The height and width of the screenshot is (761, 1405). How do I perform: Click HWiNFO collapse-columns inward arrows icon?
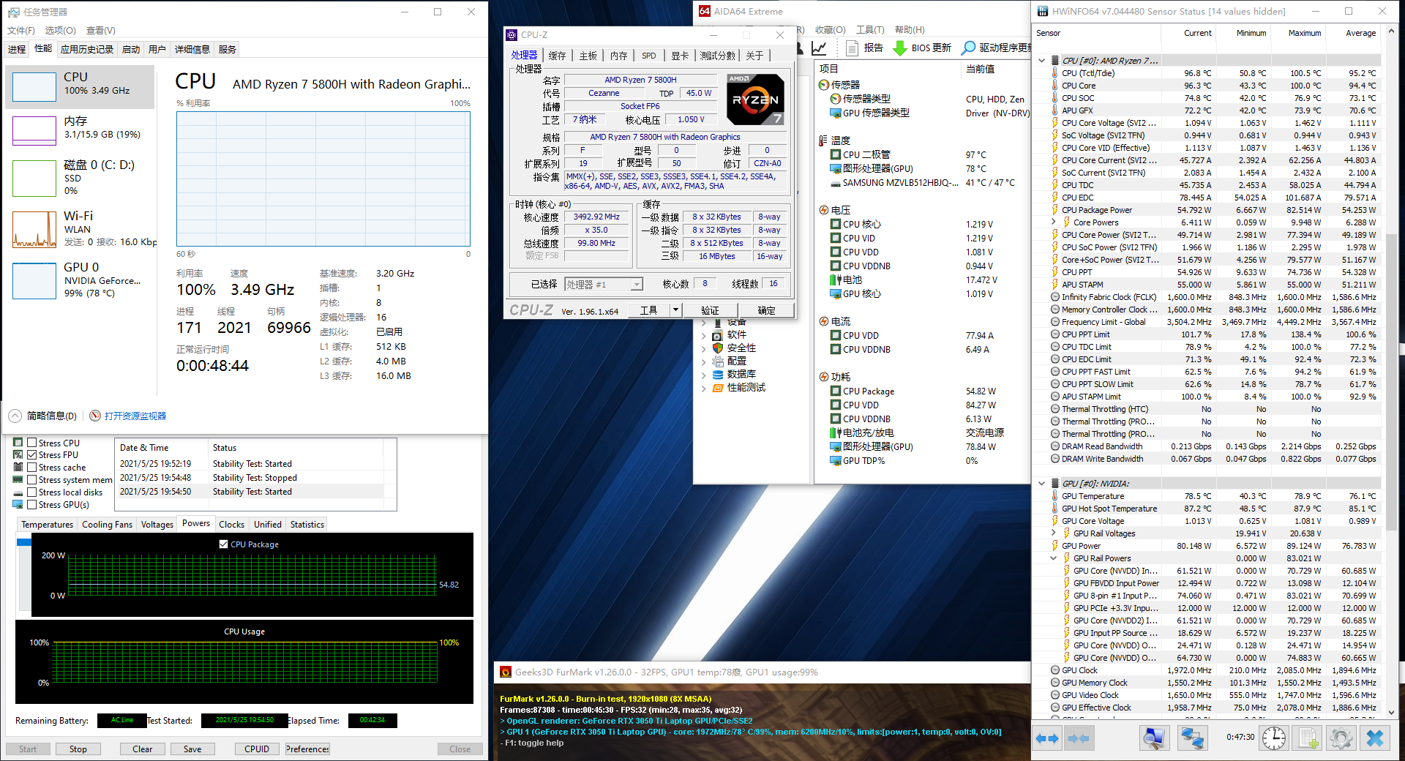1079,738
